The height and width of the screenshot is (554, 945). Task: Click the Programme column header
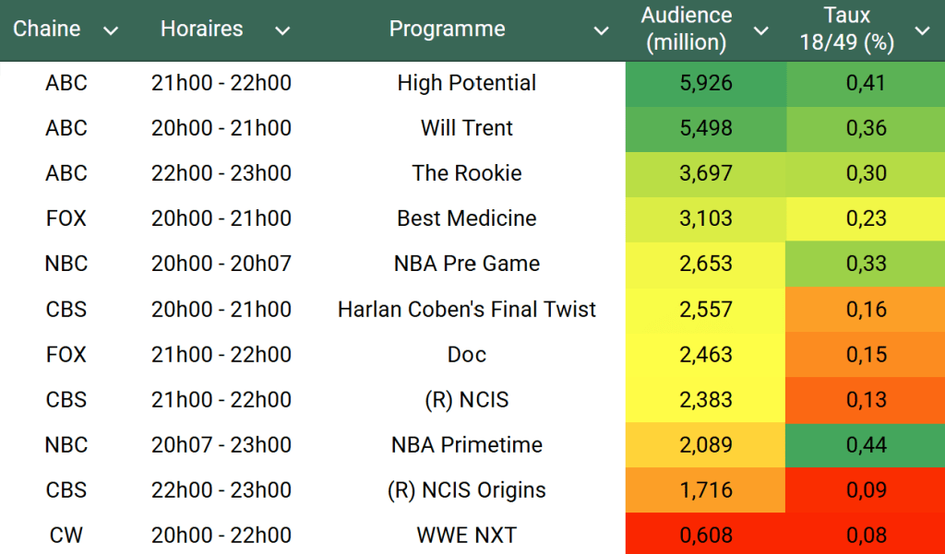click(447, 29)
